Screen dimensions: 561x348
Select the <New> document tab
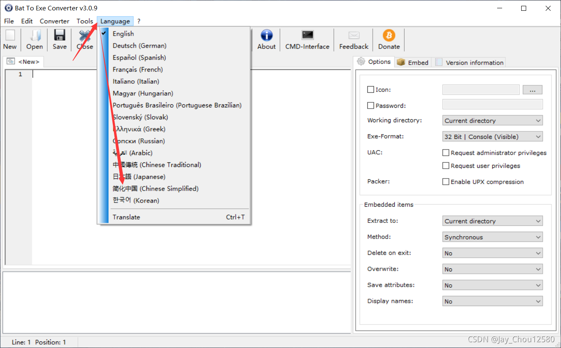(24, 62)
